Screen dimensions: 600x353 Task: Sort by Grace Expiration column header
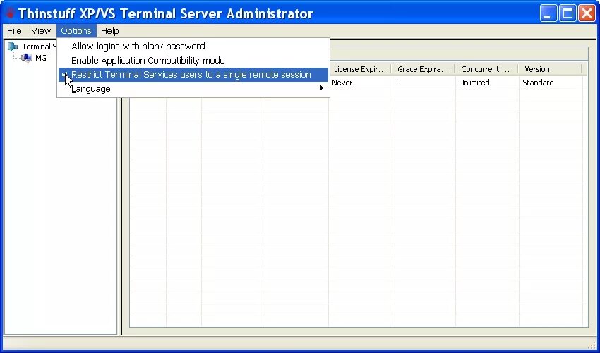(x=423, y=69)
